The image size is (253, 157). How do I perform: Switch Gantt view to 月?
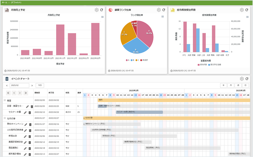(231, 85)
